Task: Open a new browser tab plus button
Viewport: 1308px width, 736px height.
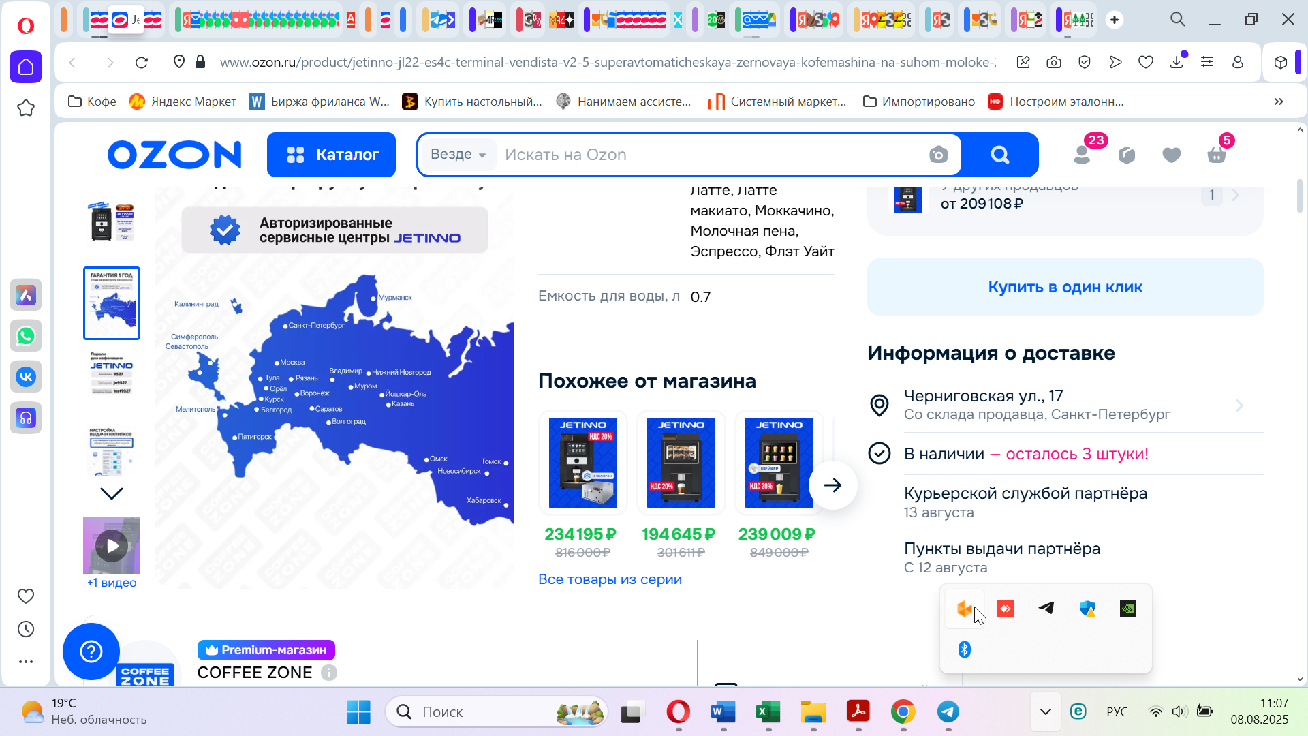Action: [1115, 20]
